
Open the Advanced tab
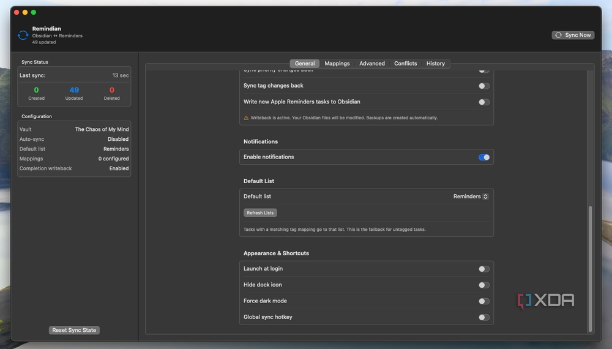point(372,63)
